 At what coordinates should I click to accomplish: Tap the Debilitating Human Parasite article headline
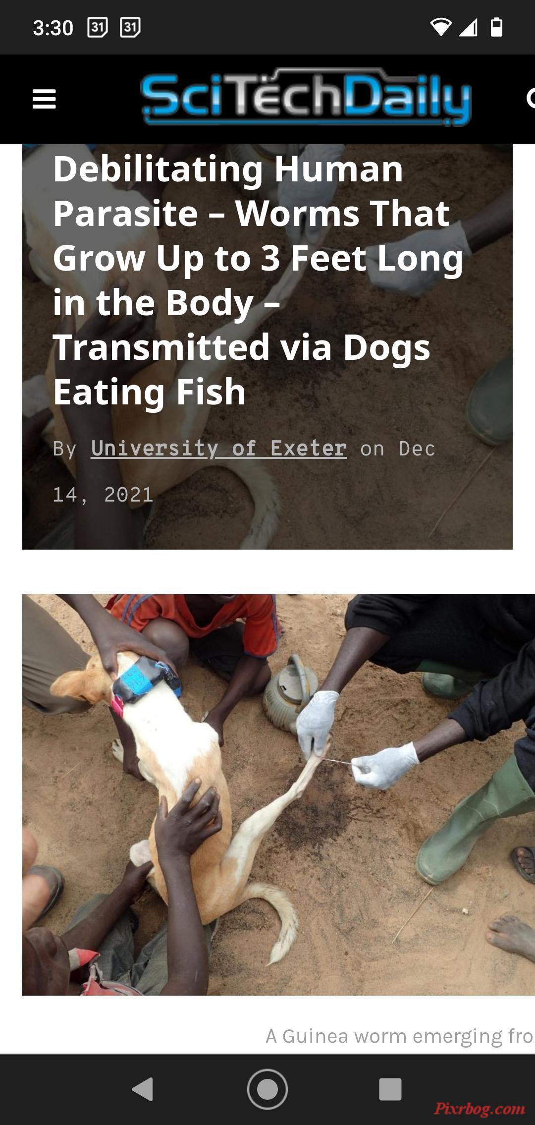(x=258, y=280)
